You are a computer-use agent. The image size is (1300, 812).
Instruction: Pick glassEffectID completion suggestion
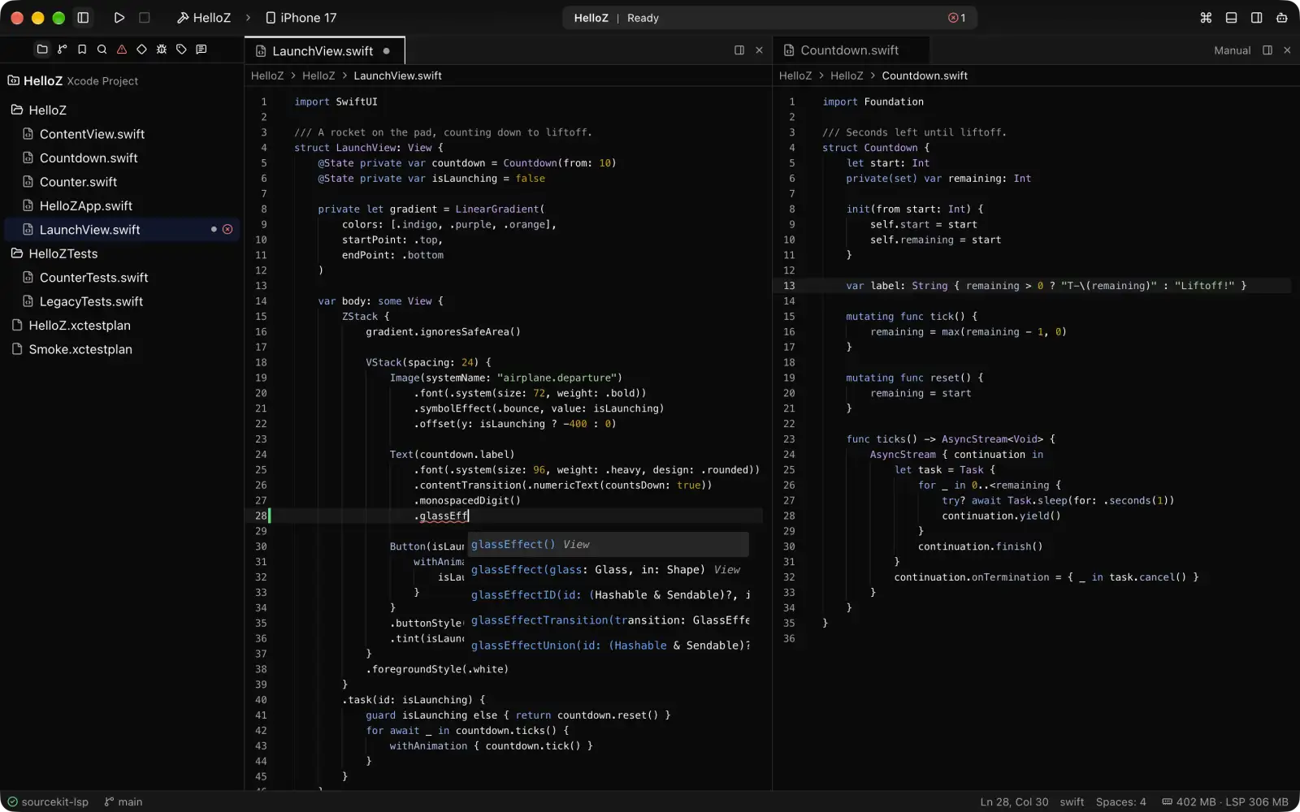(x=608, y=595)
